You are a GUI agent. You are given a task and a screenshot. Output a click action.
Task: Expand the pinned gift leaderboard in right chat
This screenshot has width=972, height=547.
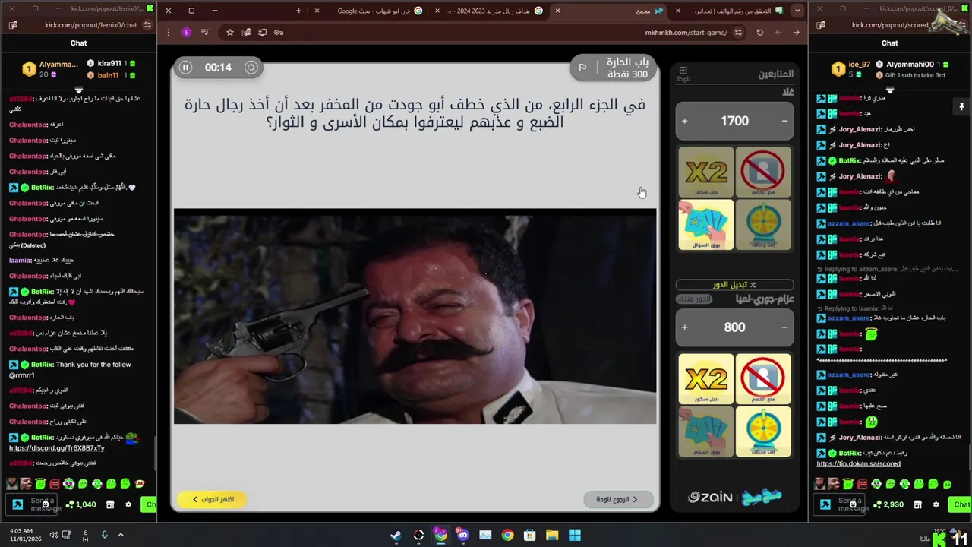[x=889, y=90]
